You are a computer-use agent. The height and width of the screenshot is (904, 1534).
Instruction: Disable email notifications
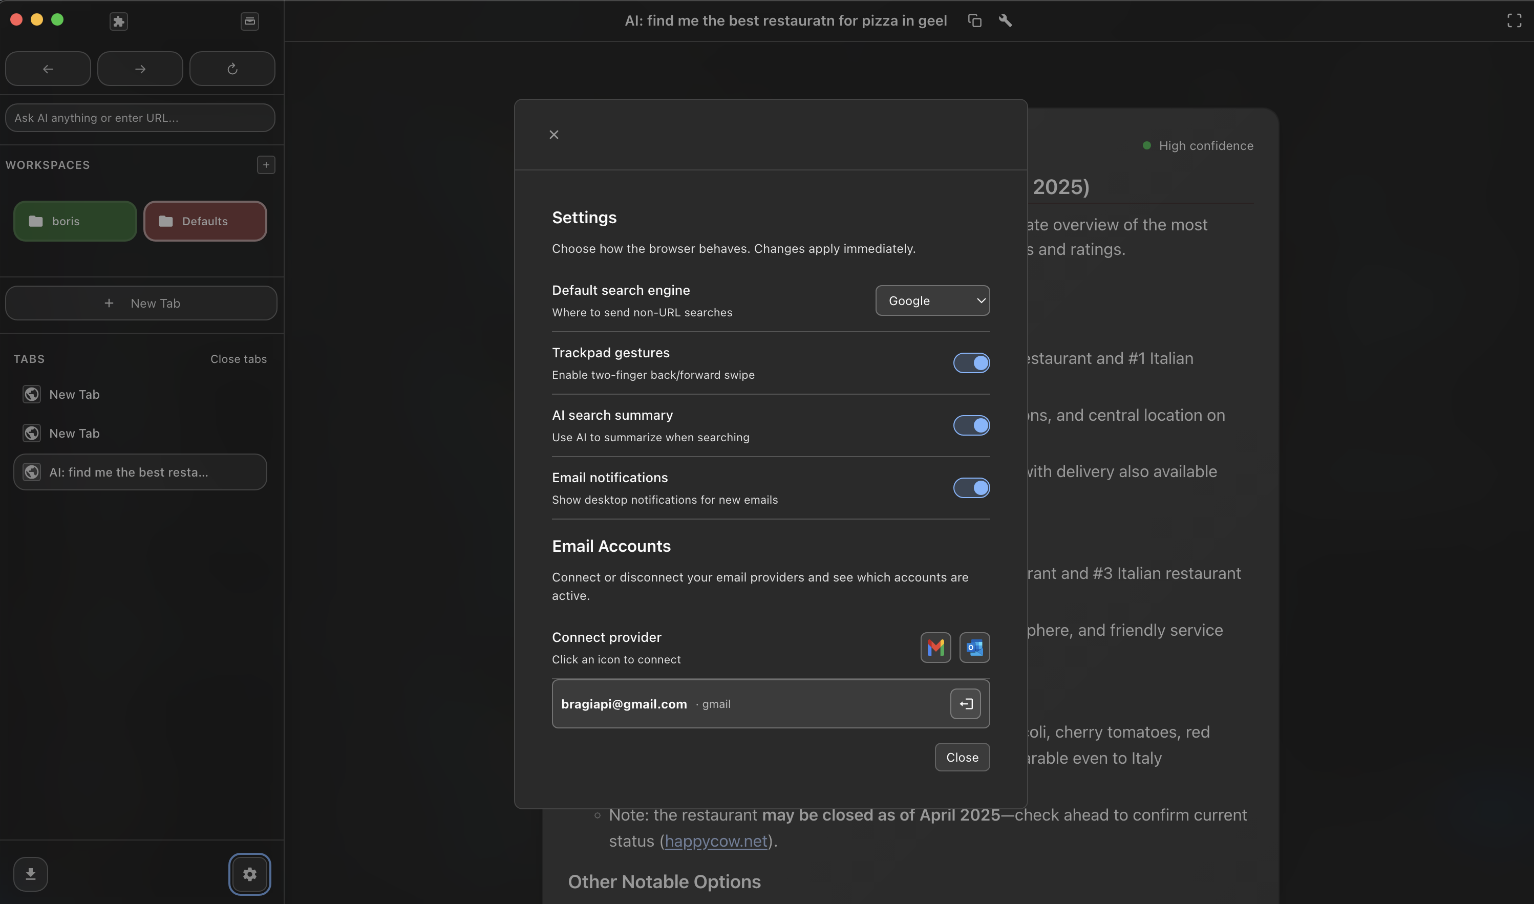tap(971, 487)
